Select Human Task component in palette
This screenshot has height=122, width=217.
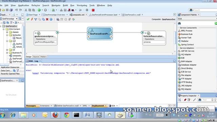185,38
